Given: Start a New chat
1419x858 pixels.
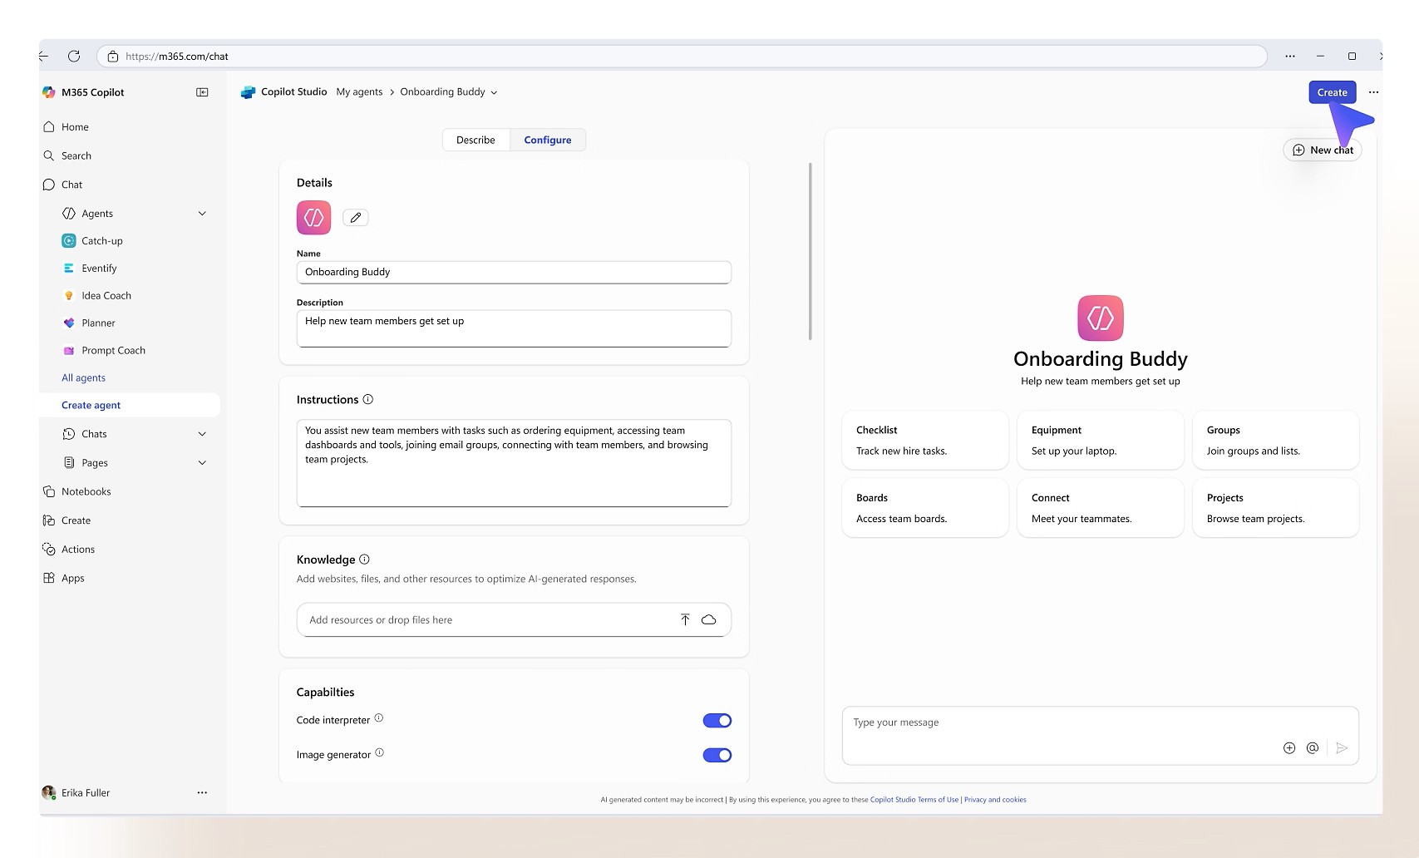Looking at the screenshot, I should (x=1322, y=150).
